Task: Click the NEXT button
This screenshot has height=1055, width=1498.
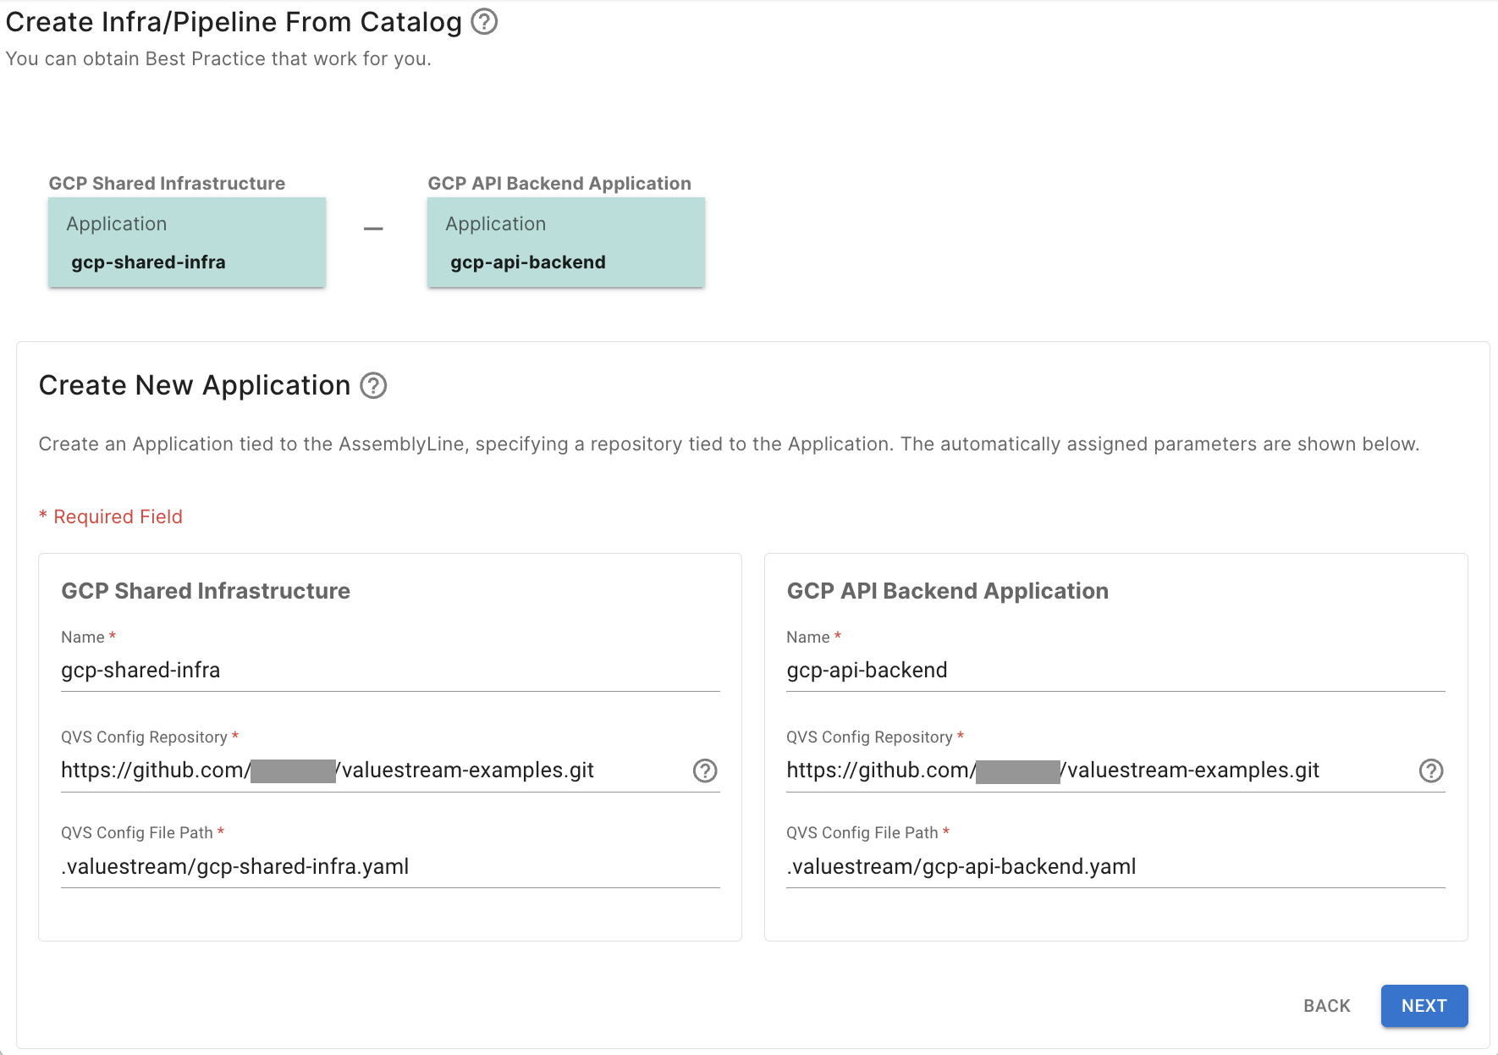Action: point(1424,1006)
